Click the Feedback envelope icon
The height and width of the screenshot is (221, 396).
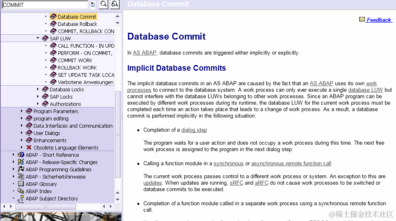(x=362, y=19)
